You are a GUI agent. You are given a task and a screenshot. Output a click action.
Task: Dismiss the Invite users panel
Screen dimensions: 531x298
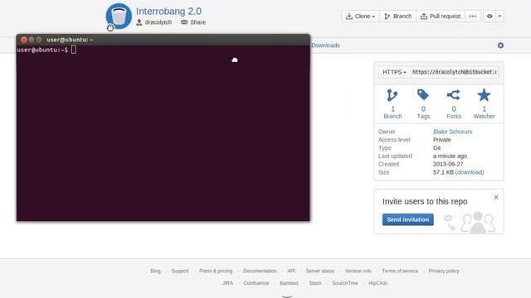(496, 197)
